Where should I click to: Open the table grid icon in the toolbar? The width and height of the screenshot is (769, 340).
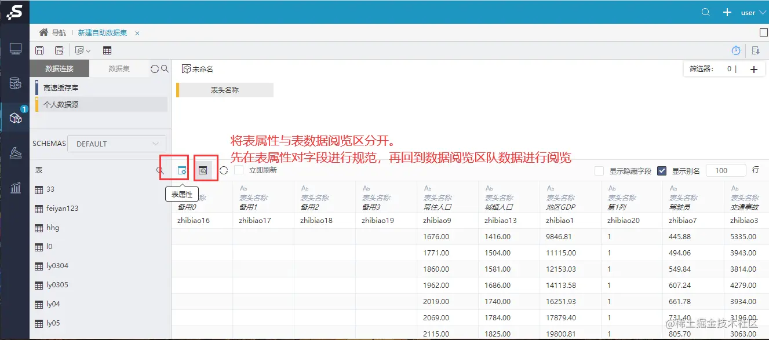coord(108,50)
